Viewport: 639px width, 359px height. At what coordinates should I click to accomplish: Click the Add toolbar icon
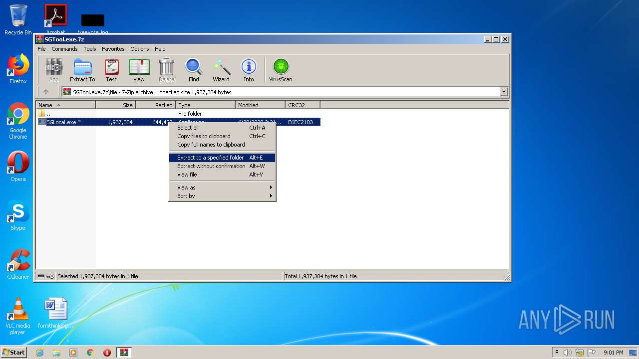coord(53,70)
